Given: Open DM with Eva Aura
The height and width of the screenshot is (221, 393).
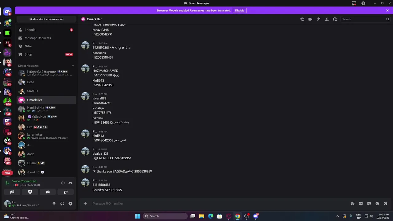Looking at the screenshot, I should click(x=46, y=127).
